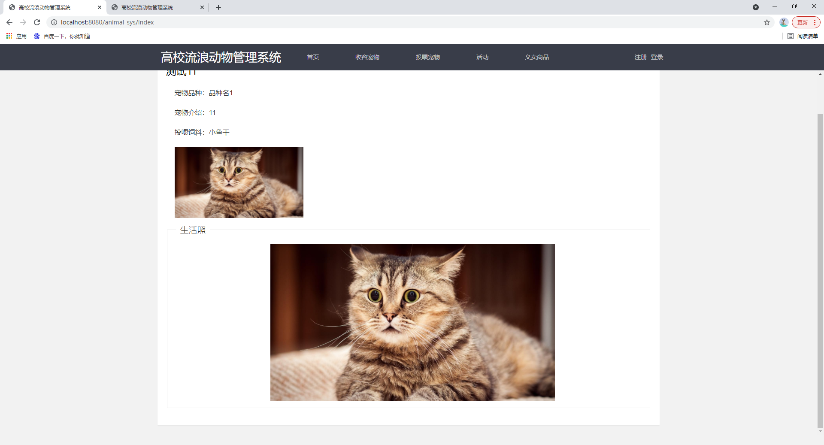Open 百度一下，你就知道 bookmark
This screenshot has width=824, height=445.
click(62, 36)
